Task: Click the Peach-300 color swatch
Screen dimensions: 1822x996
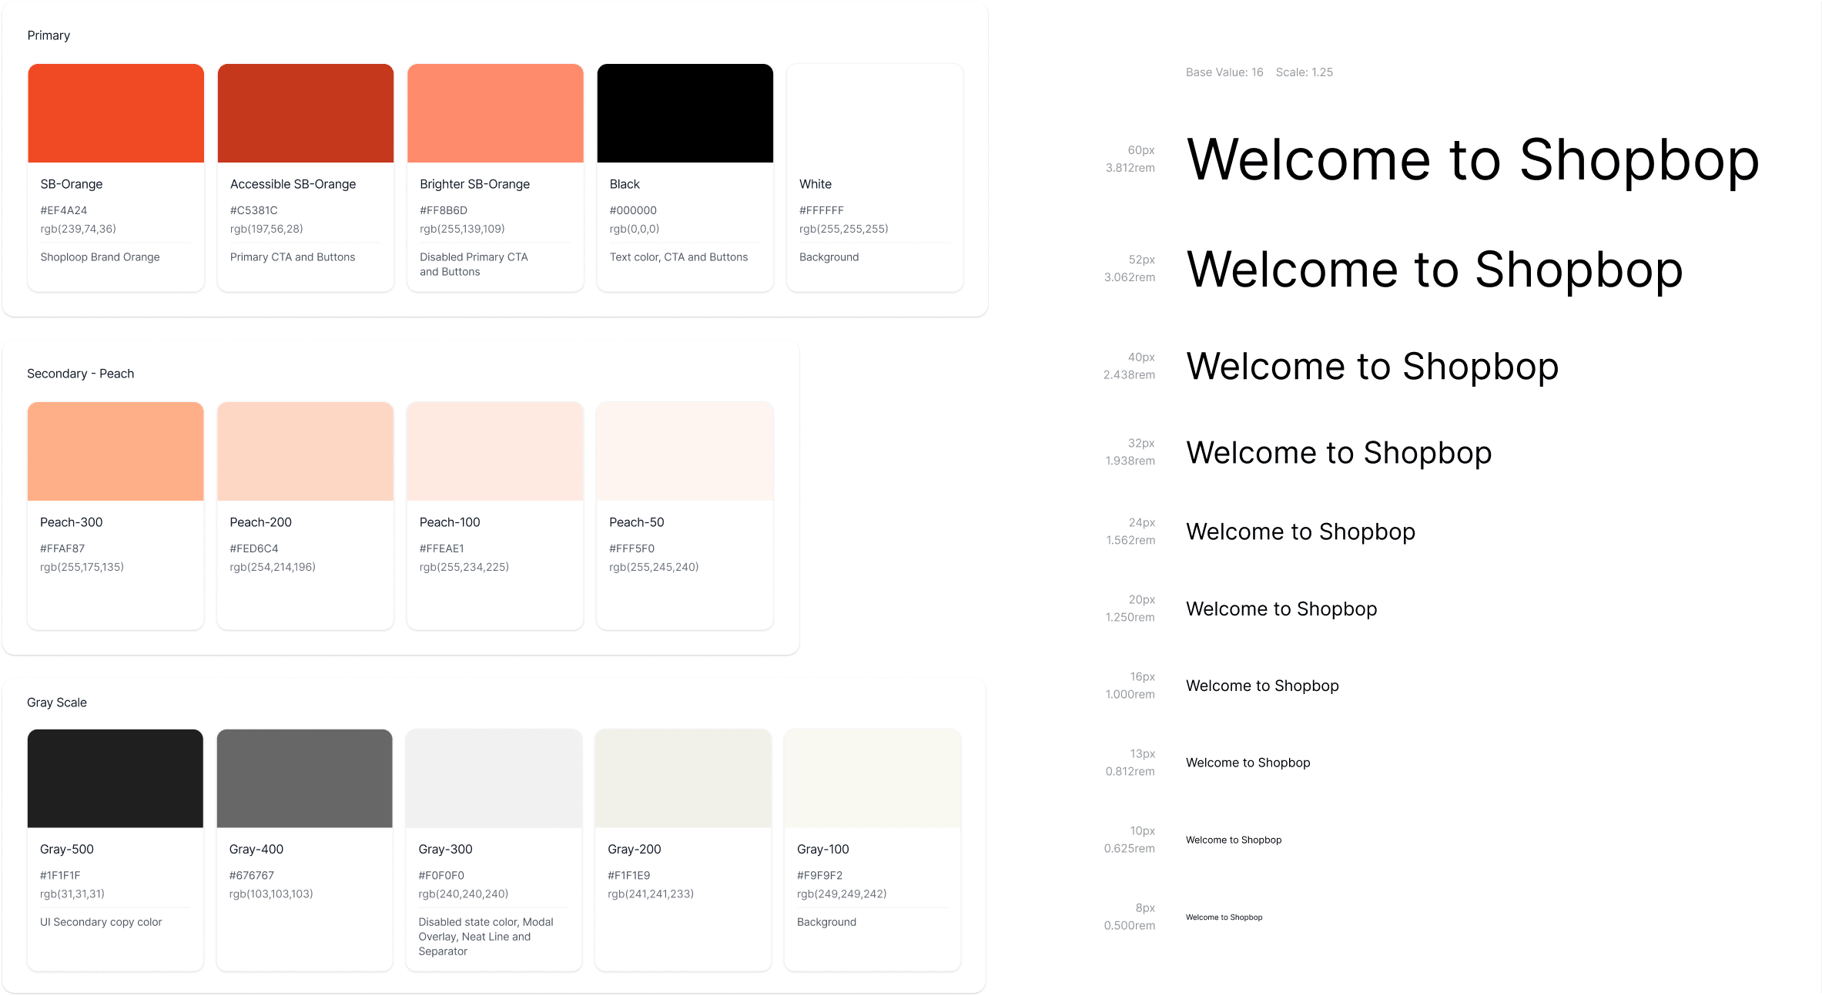Action: [116, 451]
